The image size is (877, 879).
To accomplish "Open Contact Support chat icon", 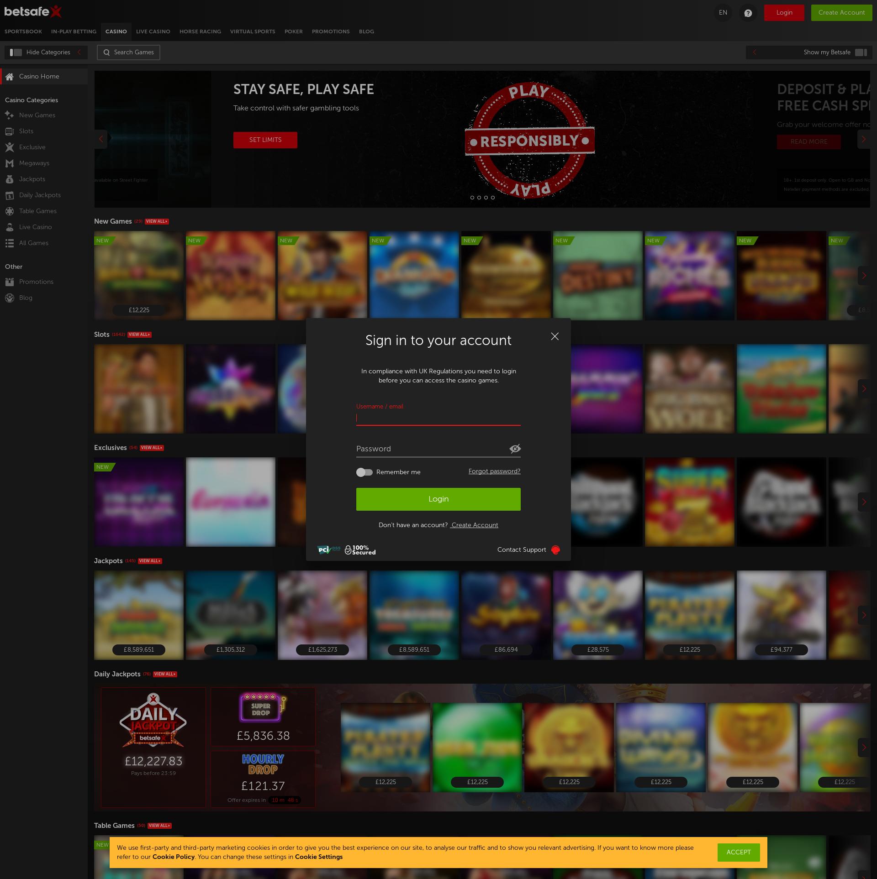I will [555, 550].
